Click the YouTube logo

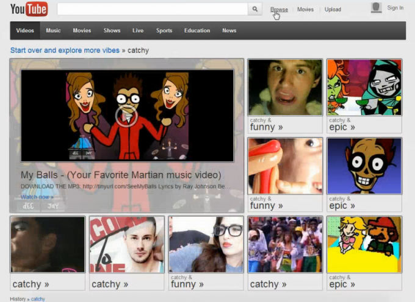pos(29,9)
